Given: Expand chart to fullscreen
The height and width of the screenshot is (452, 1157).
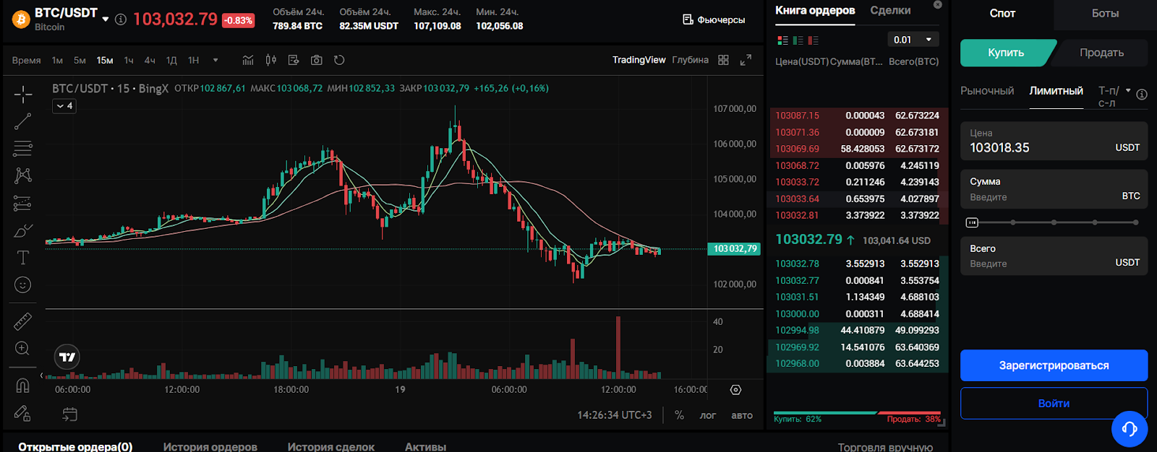Looking at the screenshot, I should point(746,60).
